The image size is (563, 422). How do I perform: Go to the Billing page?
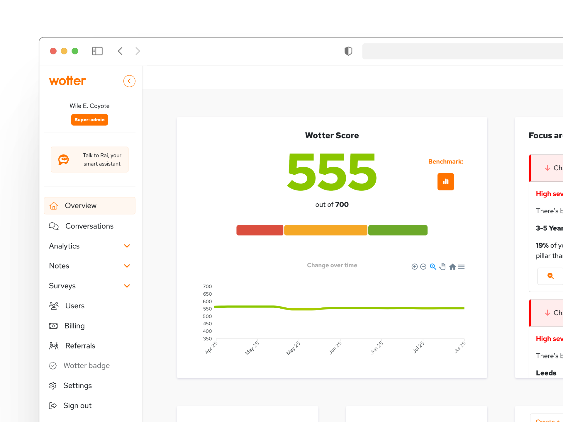(74, 326)
